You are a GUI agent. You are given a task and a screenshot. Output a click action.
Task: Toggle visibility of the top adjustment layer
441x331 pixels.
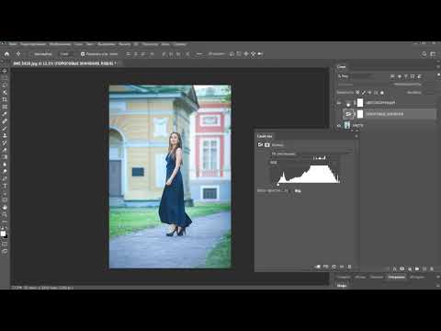[339, 103]
